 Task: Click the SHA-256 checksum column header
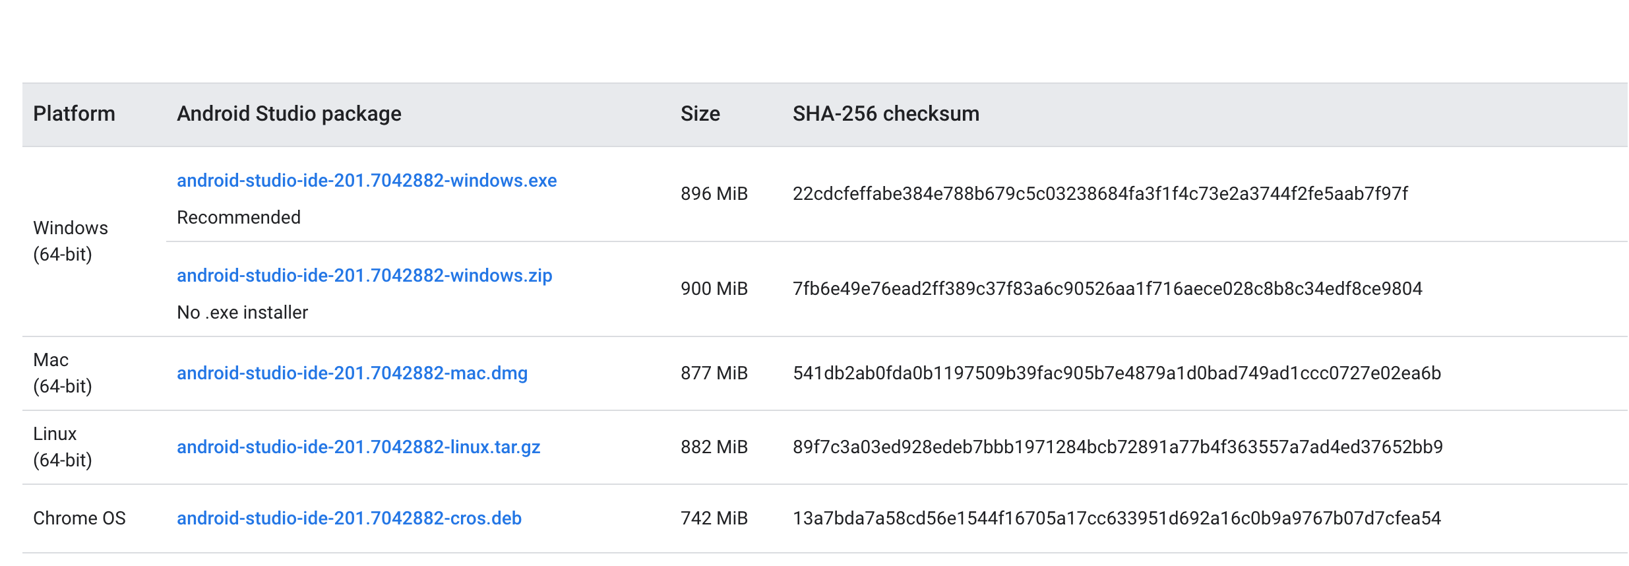[886, 114]
